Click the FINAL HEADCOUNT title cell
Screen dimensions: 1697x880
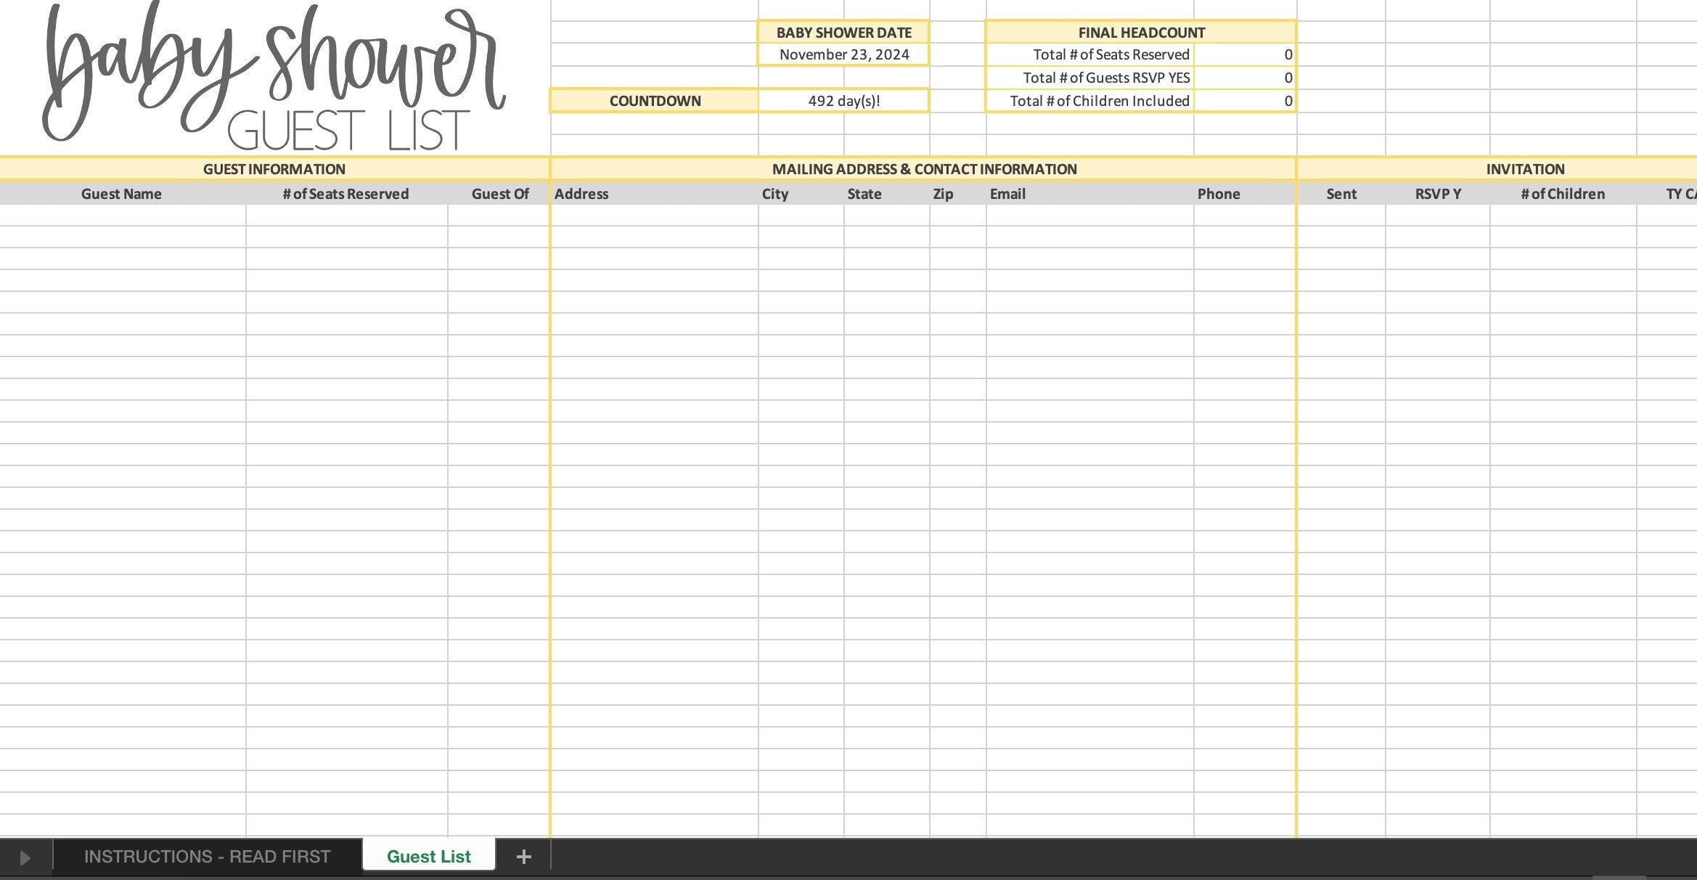point(1140,33)
